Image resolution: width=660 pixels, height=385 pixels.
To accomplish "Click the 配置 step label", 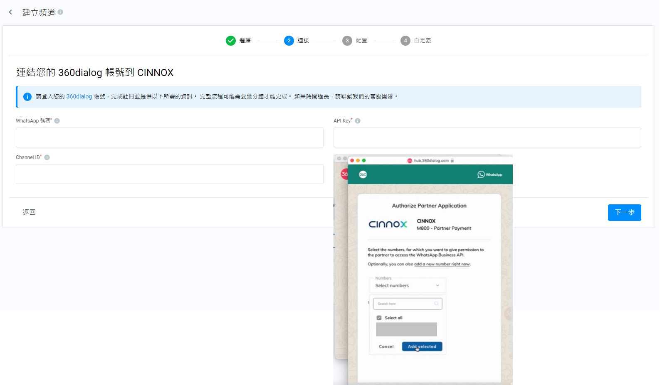I will [x=361, y=40].
